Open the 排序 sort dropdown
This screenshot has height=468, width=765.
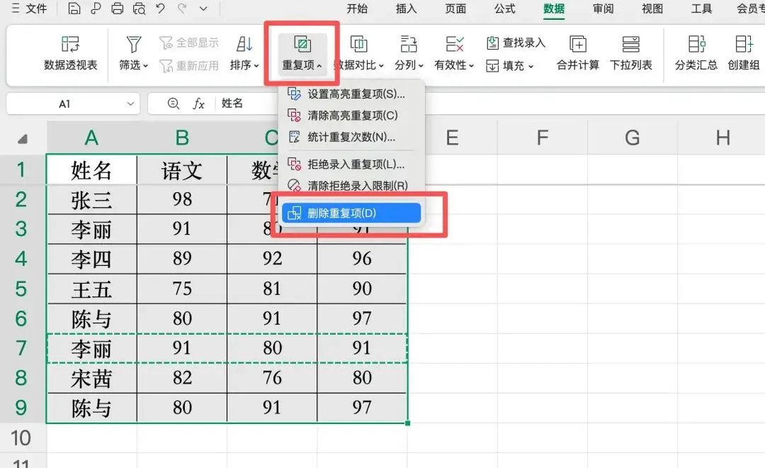coord(244,52)
